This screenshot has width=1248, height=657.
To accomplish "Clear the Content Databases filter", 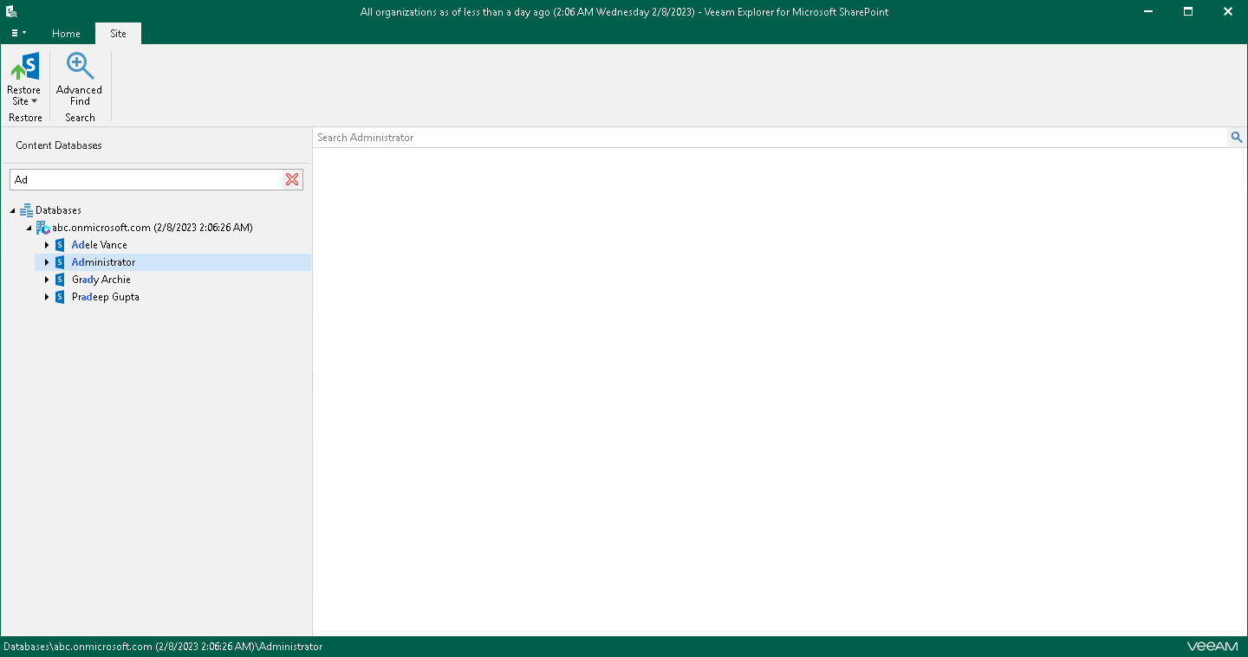I will click(x=291, y=179).
